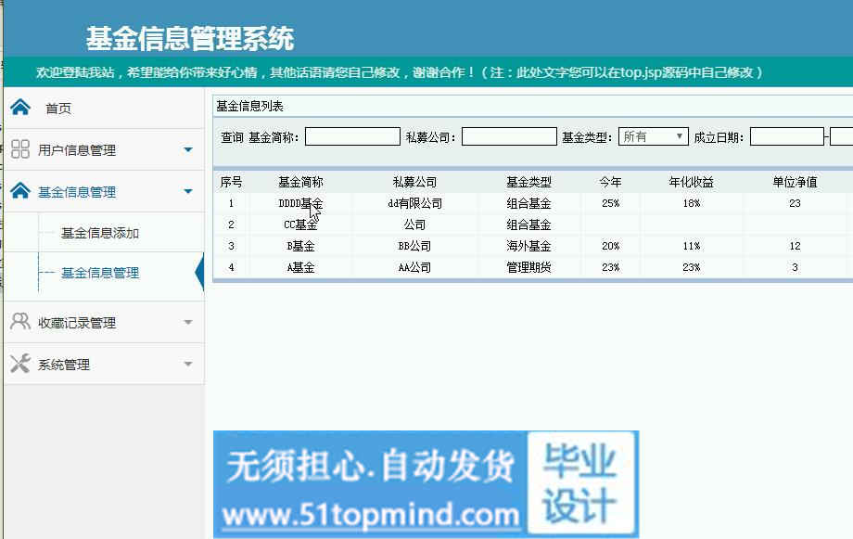The width and height of the screenshot is (853, 539).
Task: Click 11% annualized return cell
Action: point(692,246)
